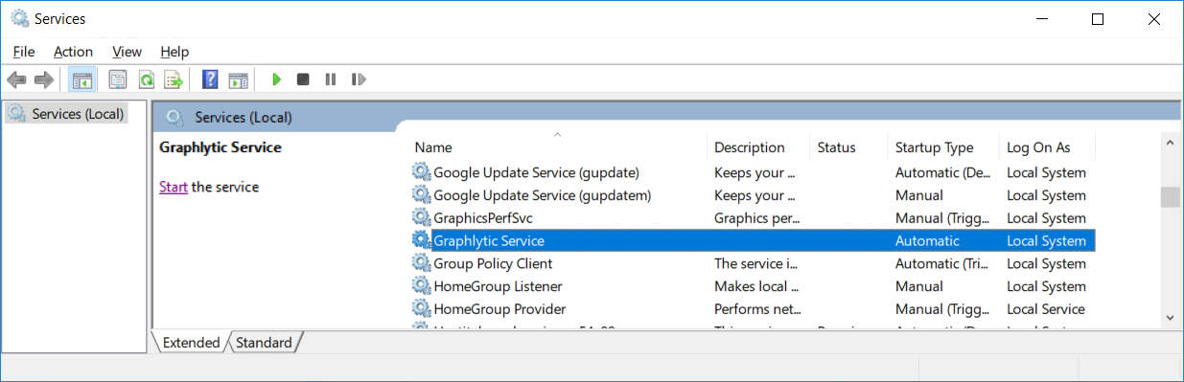Click the Stop Service square icon
Viewport: 1184px width, 382px height.
coord(303,79)
